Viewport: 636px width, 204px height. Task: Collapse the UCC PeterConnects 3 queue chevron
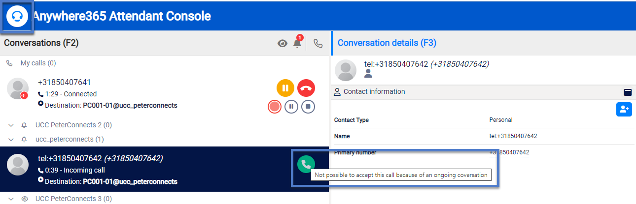[11, 199]
